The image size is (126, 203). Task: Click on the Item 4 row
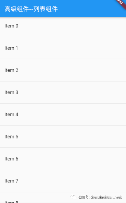tap(63, 115)
